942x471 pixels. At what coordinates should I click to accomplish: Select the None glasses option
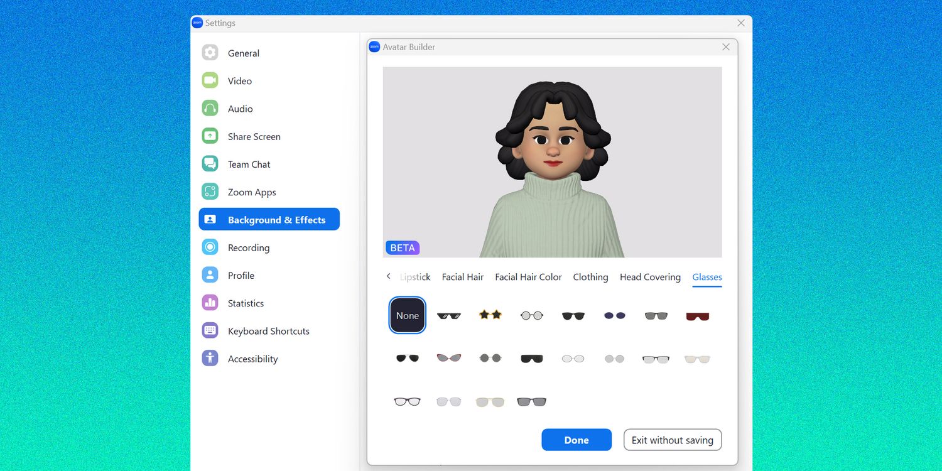tap(407, 315)
